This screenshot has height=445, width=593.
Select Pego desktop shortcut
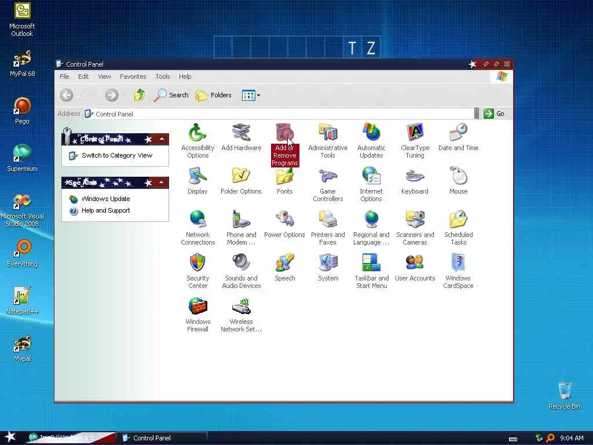22,111
